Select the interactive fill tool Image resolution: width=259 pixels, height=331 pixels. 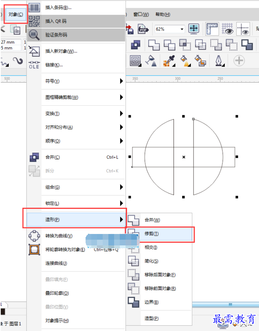pos(185,61)
